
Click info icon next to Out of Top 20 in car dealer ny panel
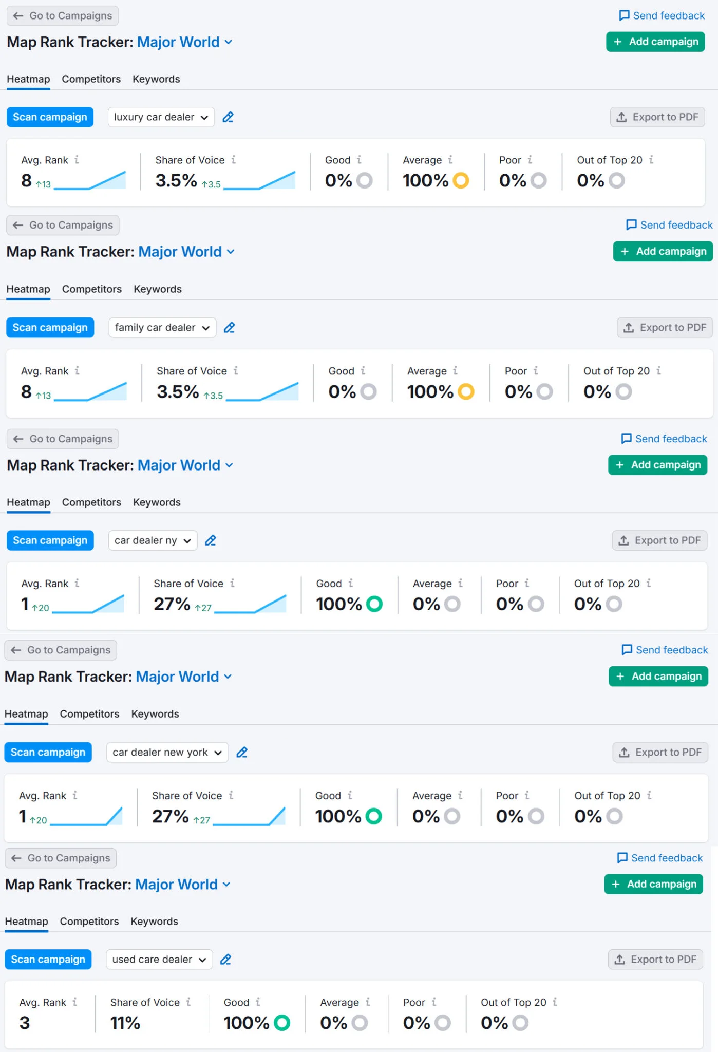649,583
